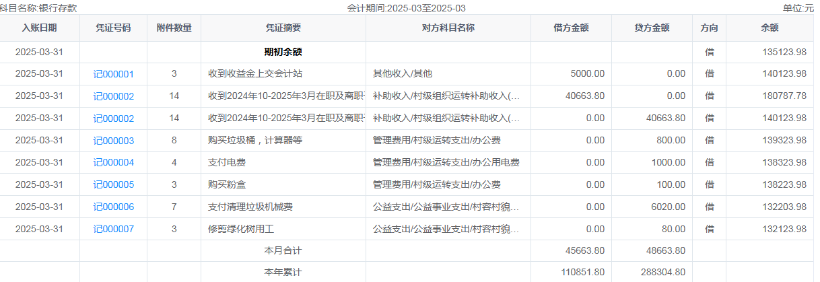
Task: Select the 附件数量 column header
Action: click(x=174, y=28)
